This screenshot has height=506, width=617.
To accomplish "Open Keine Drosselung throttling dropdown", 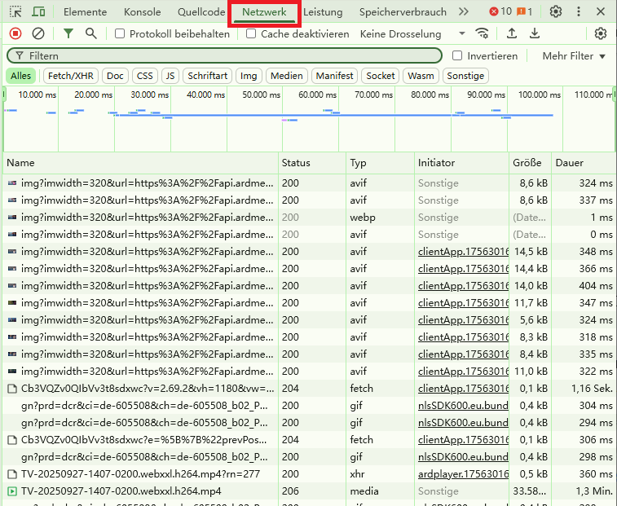I will (x=412, y=34).
